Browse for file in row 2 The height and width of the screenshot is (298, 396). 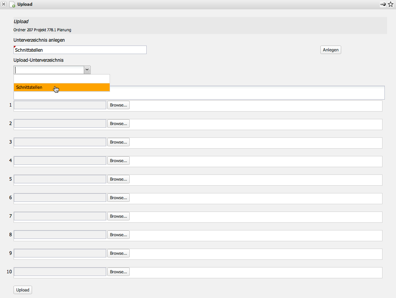click(x=118, y=124)
